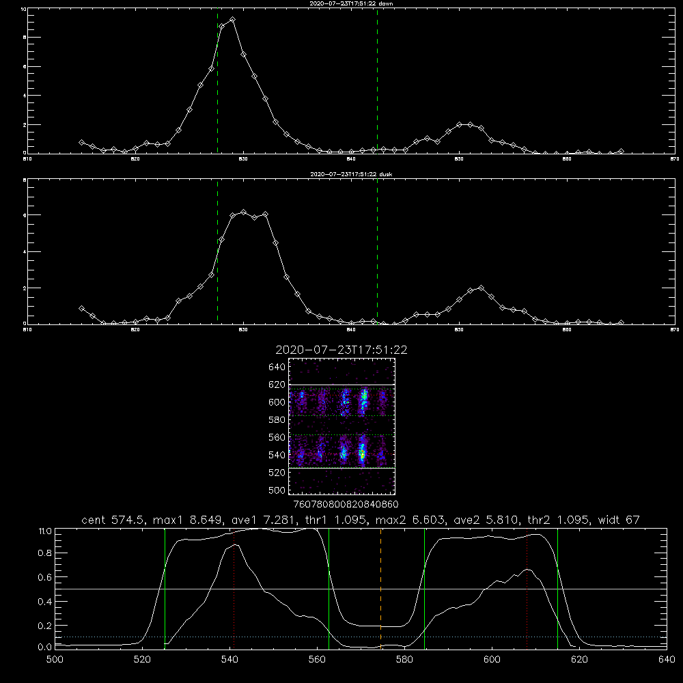683x683 pixels.
Task: Click the red dotted line near 608 in bottom plot
Action: coord(527,589)
